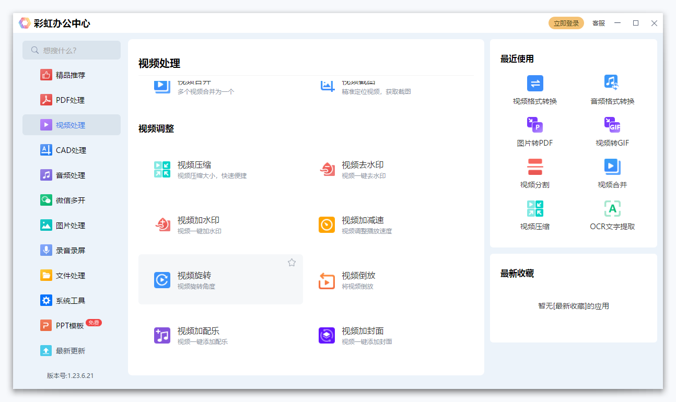Switch to 音频处理 in the sidebar
The image size is (676, 402).
tap(72, 175)
